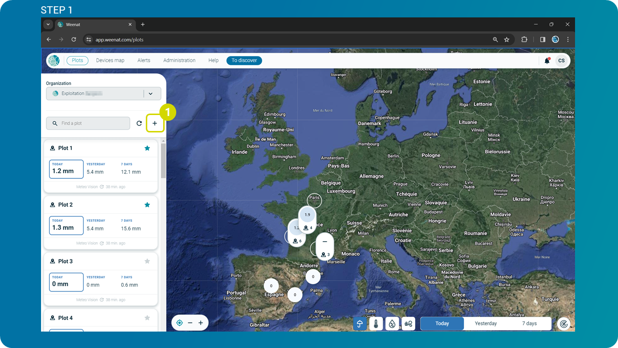The image size is (618, 348).
Task: Unfavorite Plot 2 with its star
Action: [147, 205]
